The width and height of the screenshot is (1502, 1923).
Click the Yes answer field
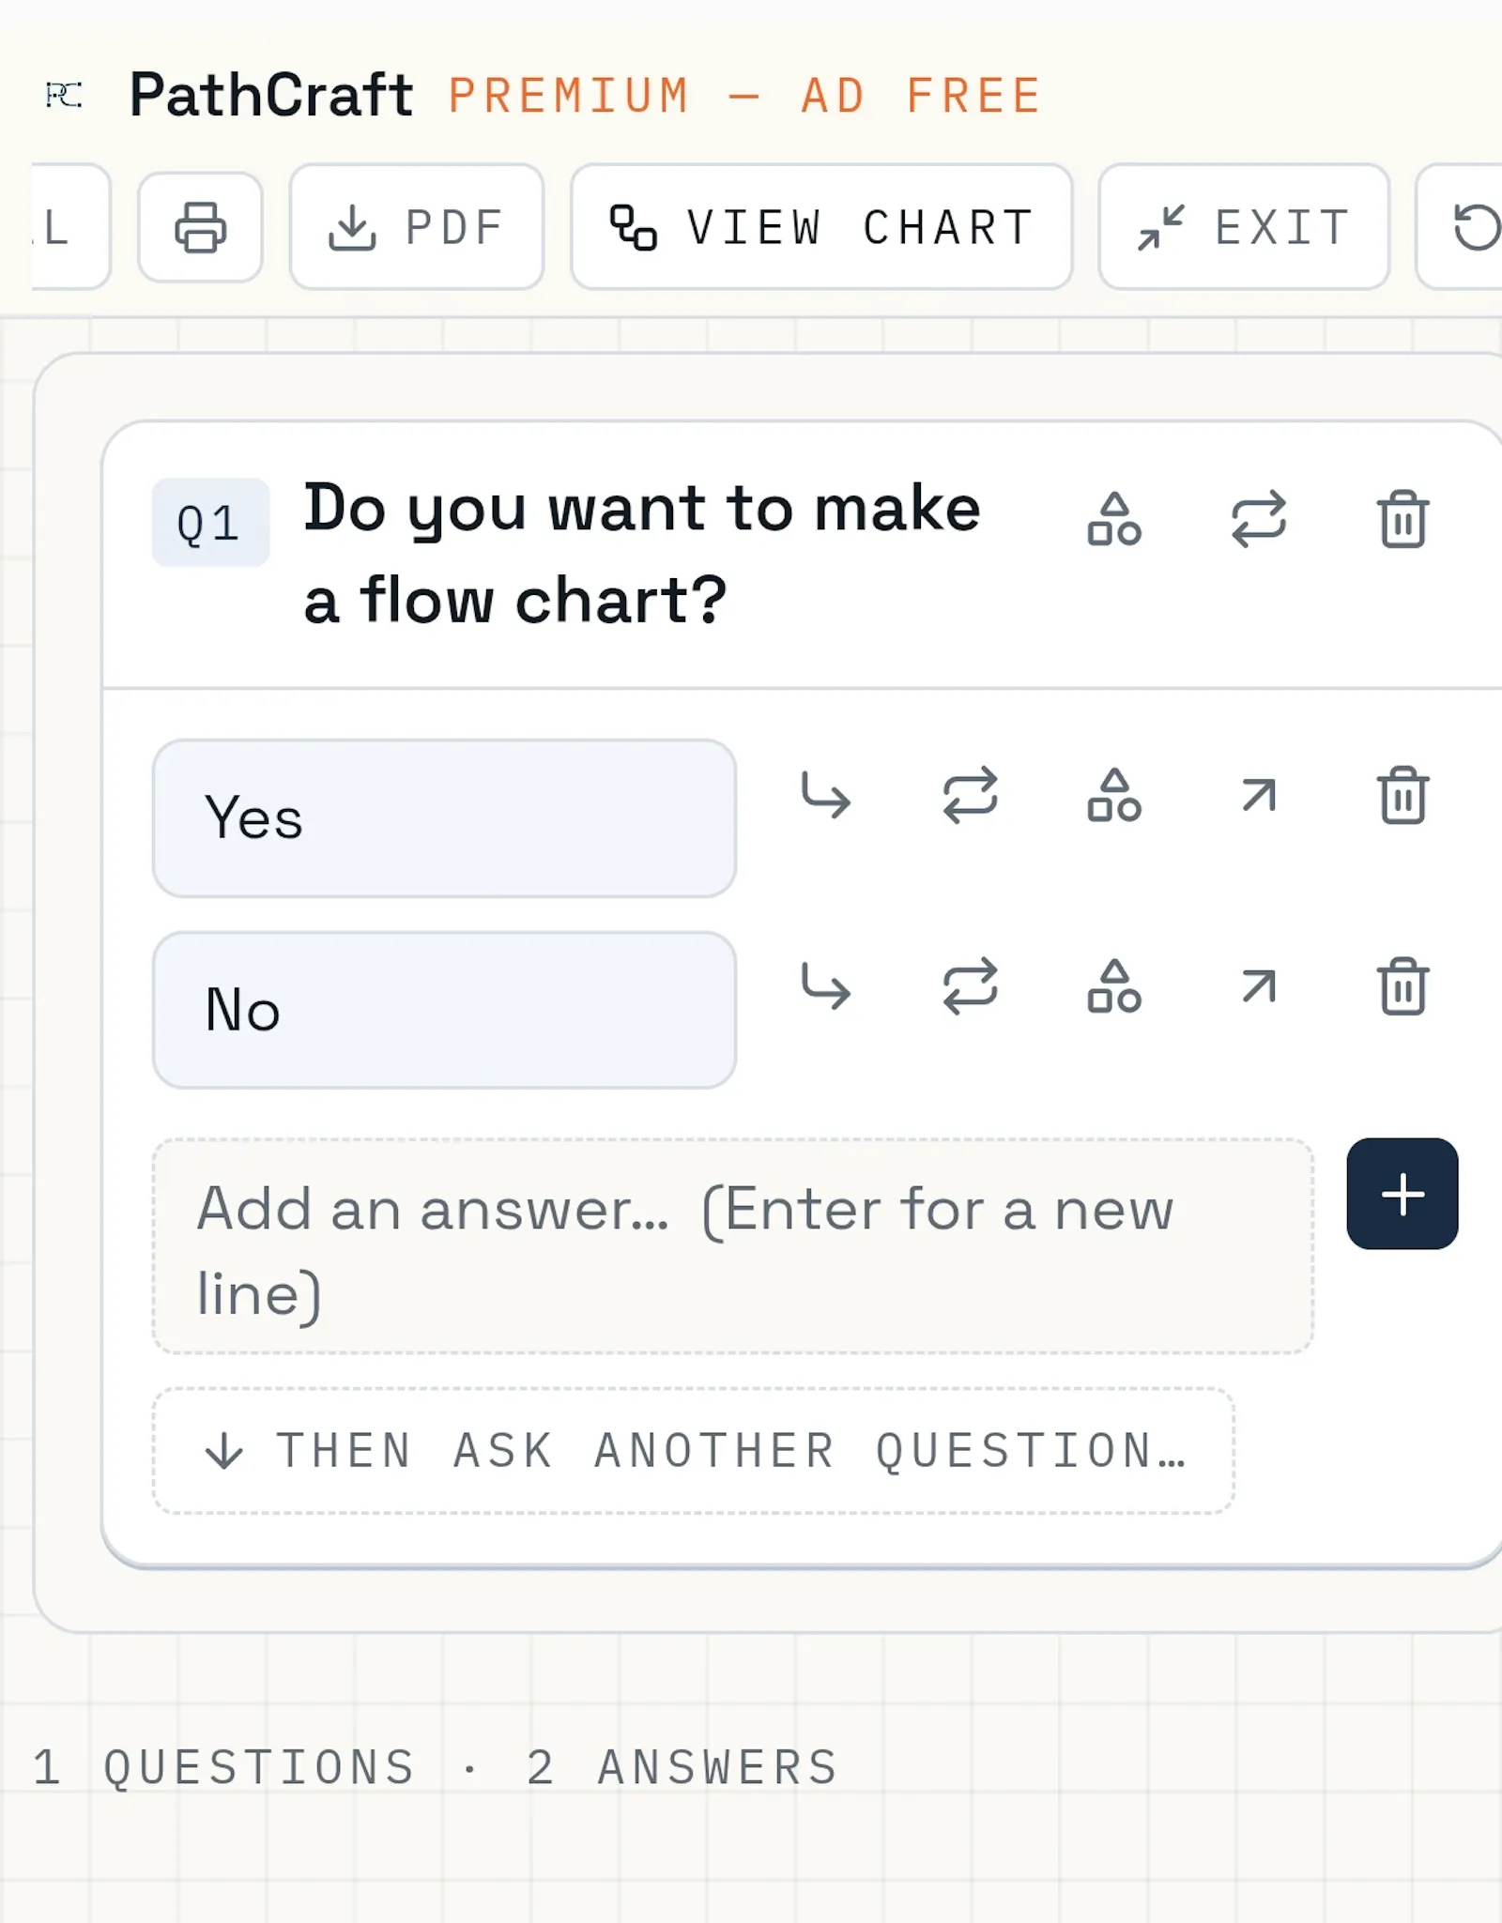pyautogui.click(x=444, y=818)
